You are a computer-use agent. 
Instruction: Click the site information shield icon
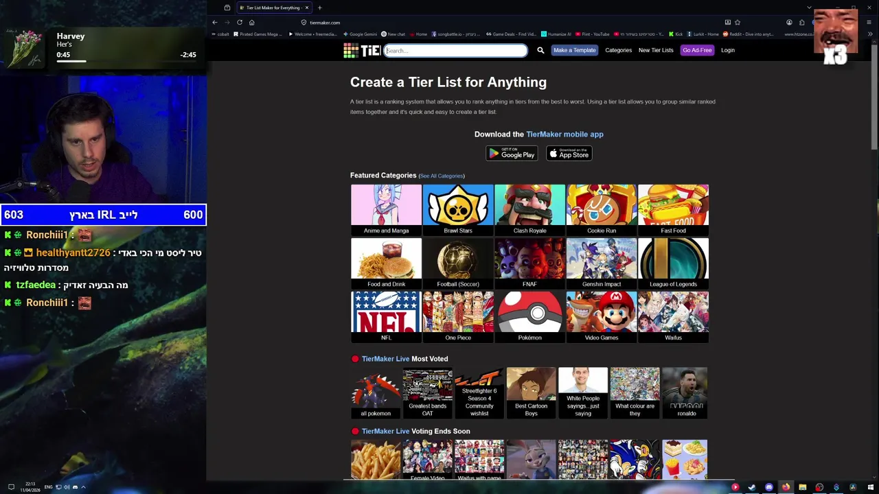click(304, 22)
